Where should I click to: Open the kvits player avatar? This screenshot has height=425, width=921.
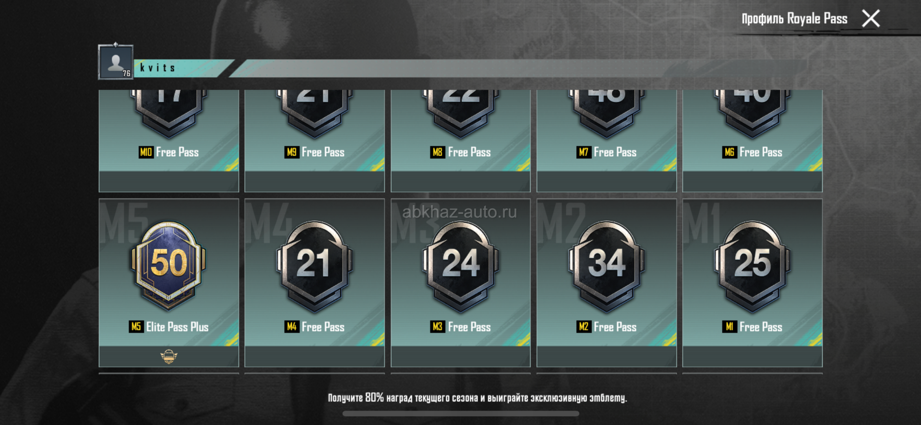click(116, 62)
